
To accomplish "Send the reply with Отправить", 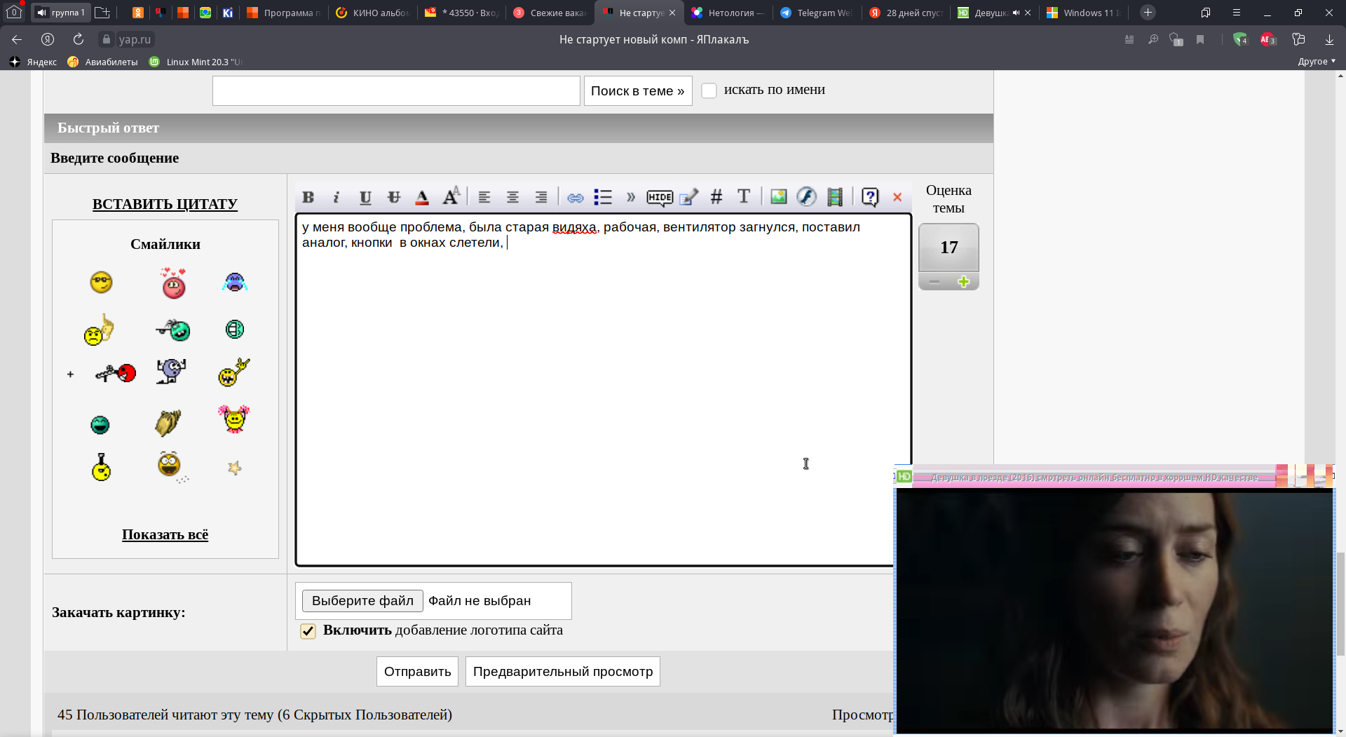I will click(x=417, y=672).
